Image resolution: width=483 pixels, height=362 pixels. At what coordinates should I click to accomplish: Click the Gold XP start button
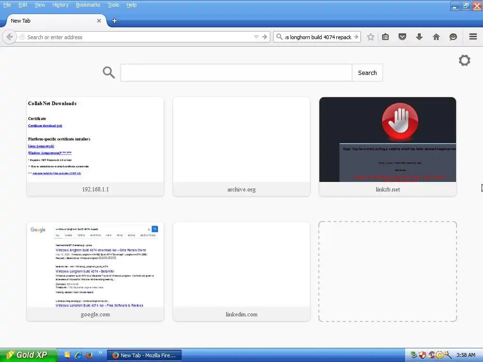(x=29, y=355)
